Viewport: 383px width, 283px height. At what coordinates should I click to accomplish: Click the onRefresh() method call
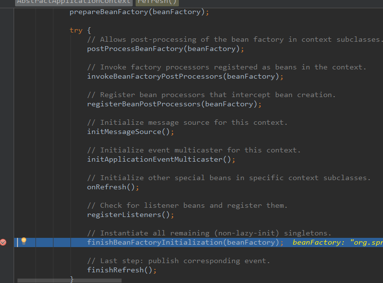pyautogui.click(x=113, y=187)
